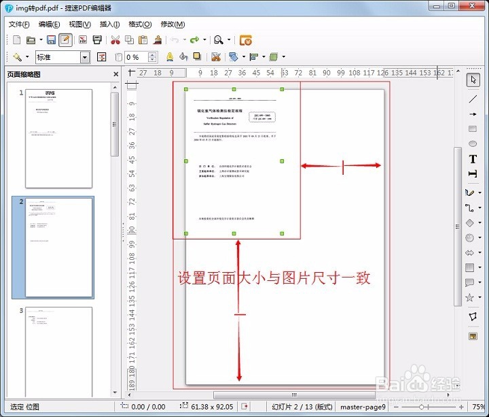
Task: Open the 修改(M) menu
Action: click(173, 24)
